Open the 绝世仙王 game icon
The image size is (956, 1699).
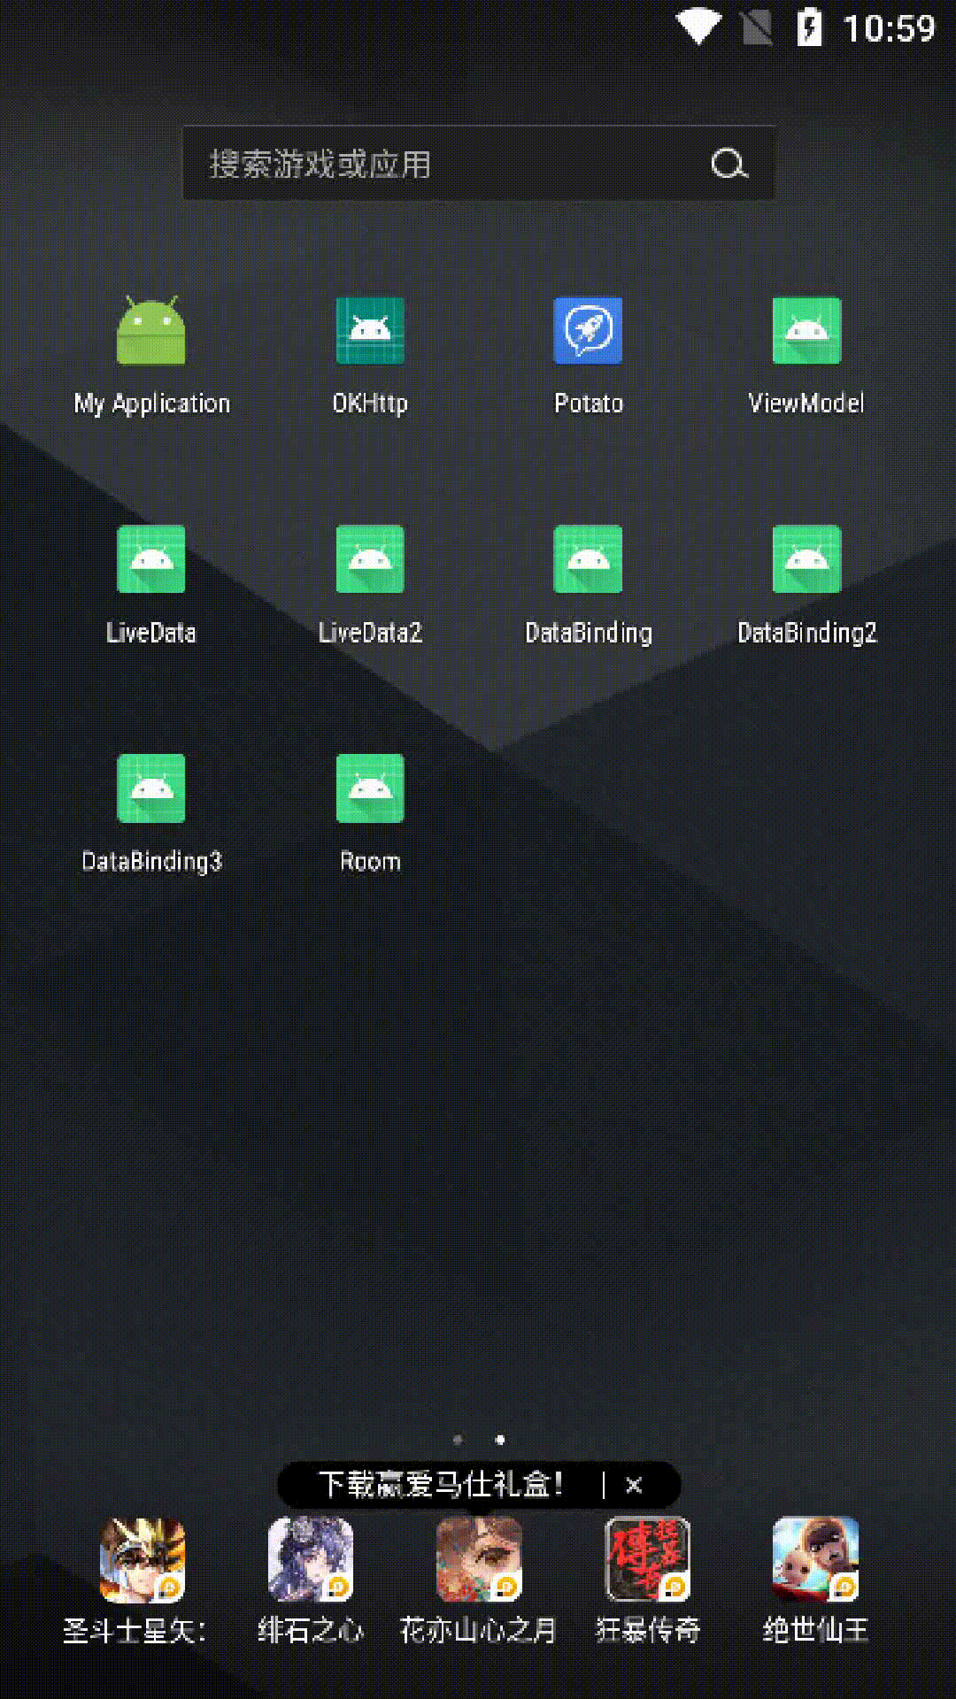(x=815, y=1560)
